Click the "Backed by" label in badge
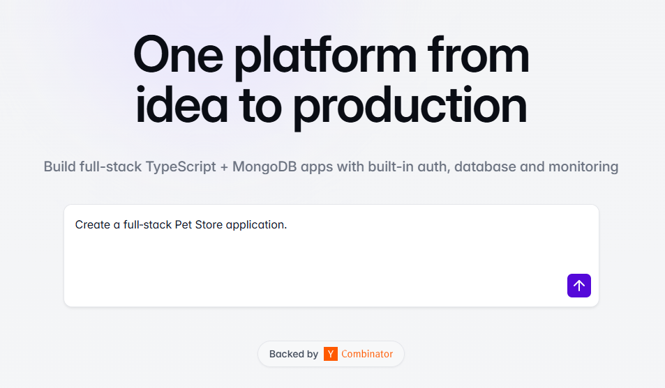The width and height of the screenshot is (665, 388). 294,354
